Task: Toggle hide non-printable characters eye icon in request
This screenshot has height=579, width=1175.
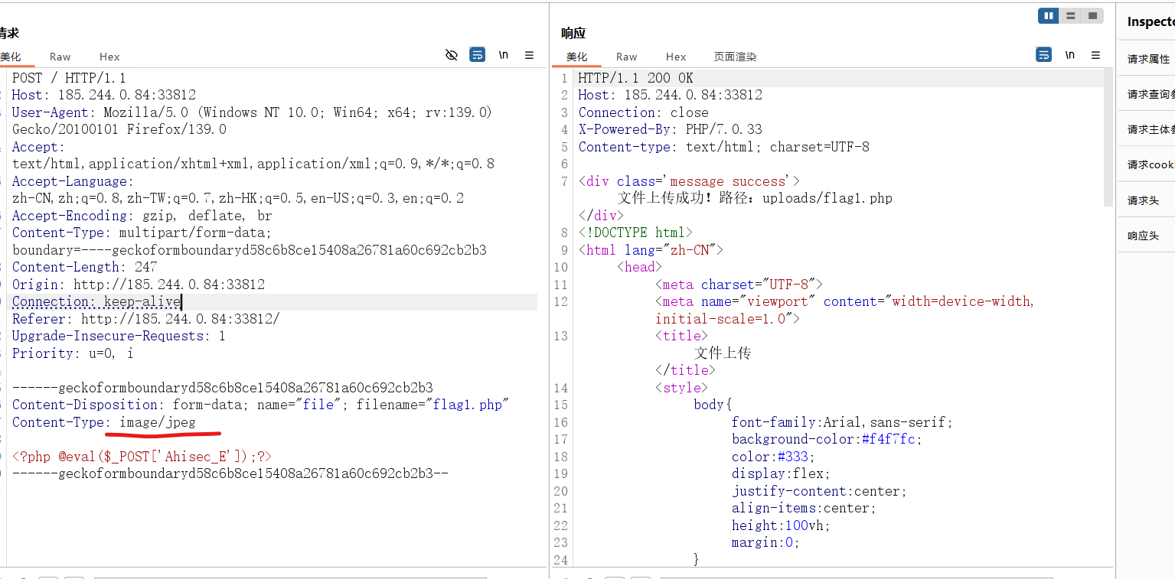Action: (452, 55)
